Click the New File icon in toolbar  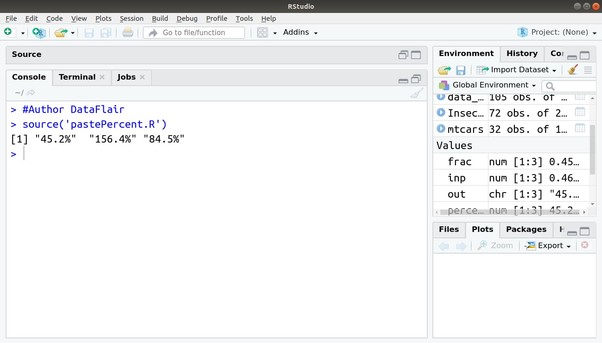coord(8,32)
